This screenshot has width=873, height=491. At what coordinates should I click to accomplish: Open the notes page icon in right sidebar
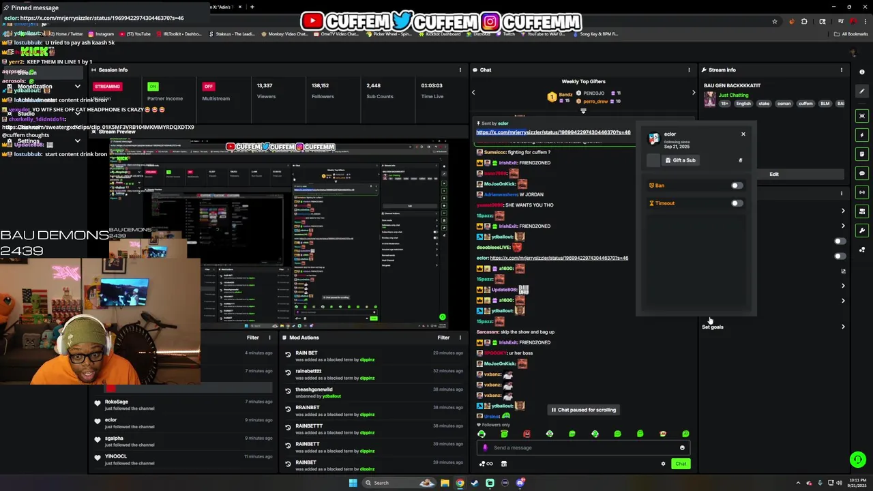tap(862, 154)
